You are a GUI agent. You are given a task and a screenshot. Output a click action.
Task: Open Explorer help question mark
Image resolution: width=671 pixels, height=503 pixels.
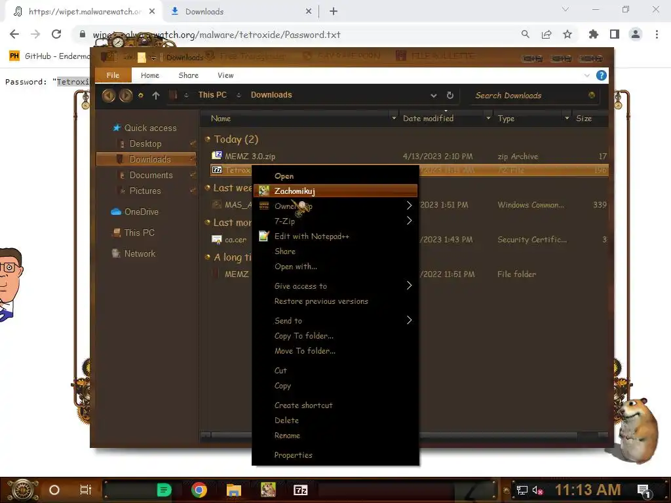point(602,76)
